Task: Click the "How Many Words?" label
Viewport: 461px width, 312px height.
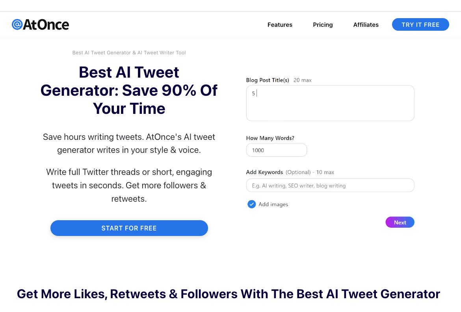Action: click(270, 138)
